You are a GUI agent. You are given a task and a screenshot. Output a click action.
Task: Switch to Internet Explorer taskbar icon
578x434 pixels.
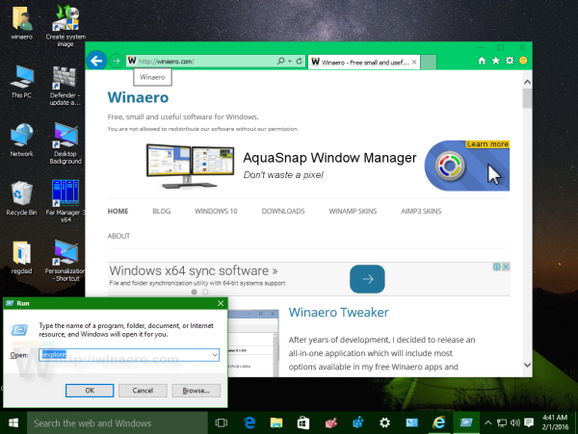coord(438,423)
